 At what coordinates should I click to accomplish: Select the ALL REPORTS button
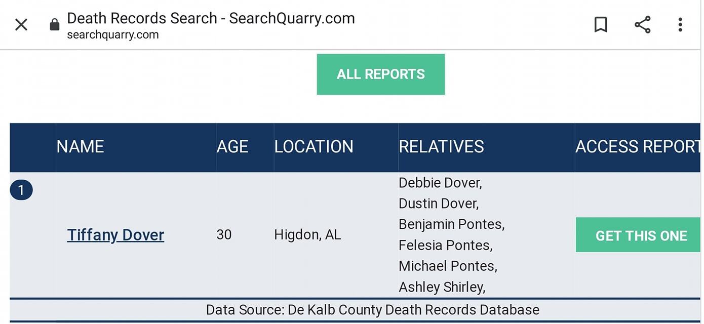381,74
